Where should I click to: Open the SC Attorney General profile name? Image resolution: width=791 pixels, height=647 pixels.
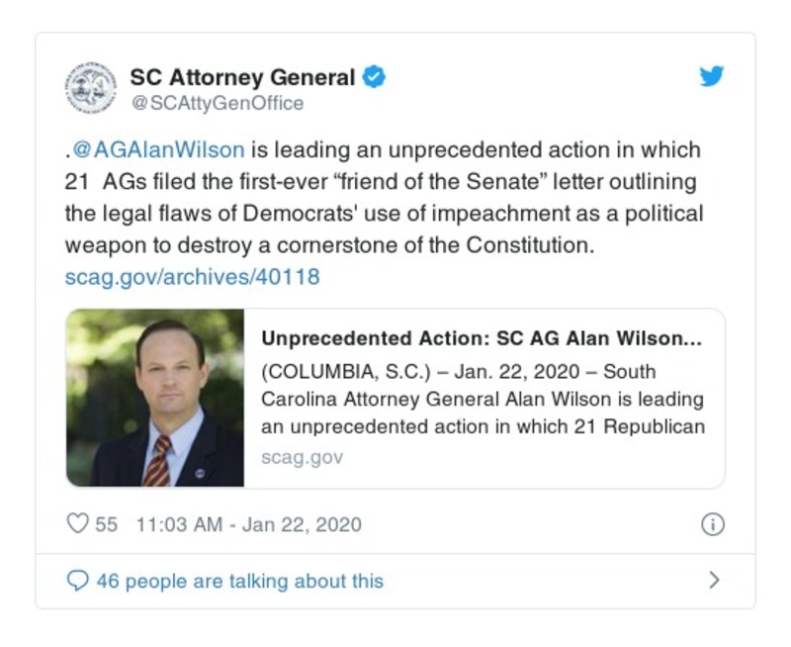coord(242,77)
